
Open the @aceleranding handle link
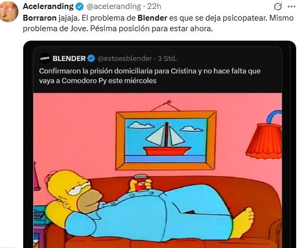click(x=114, y=6)
